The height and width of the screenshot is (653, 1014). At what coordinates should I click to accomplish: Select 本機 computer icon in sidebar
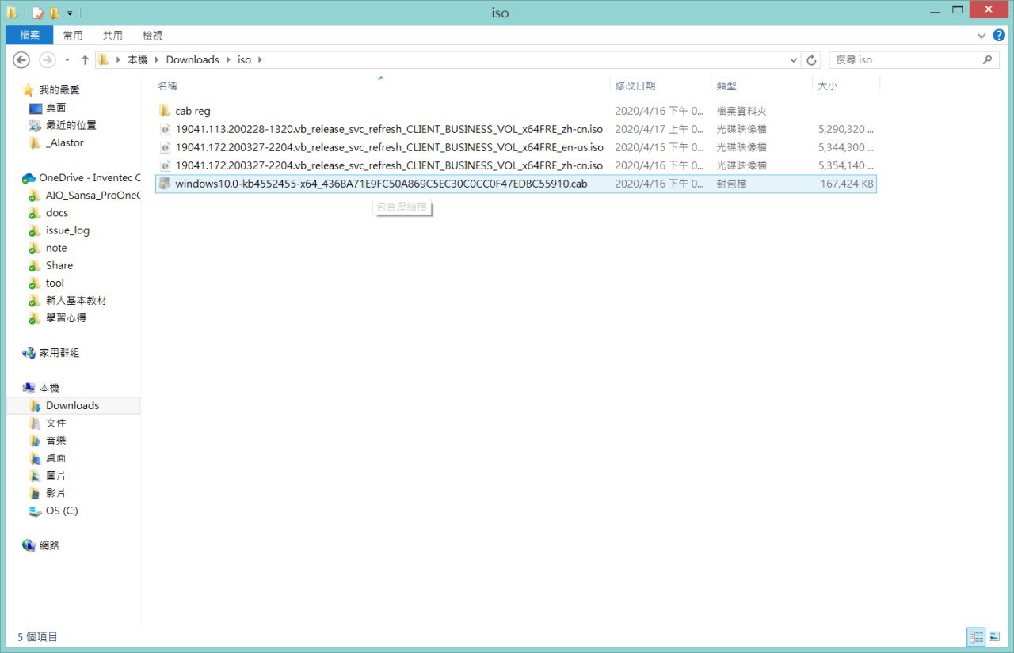(x=29, y=388)
